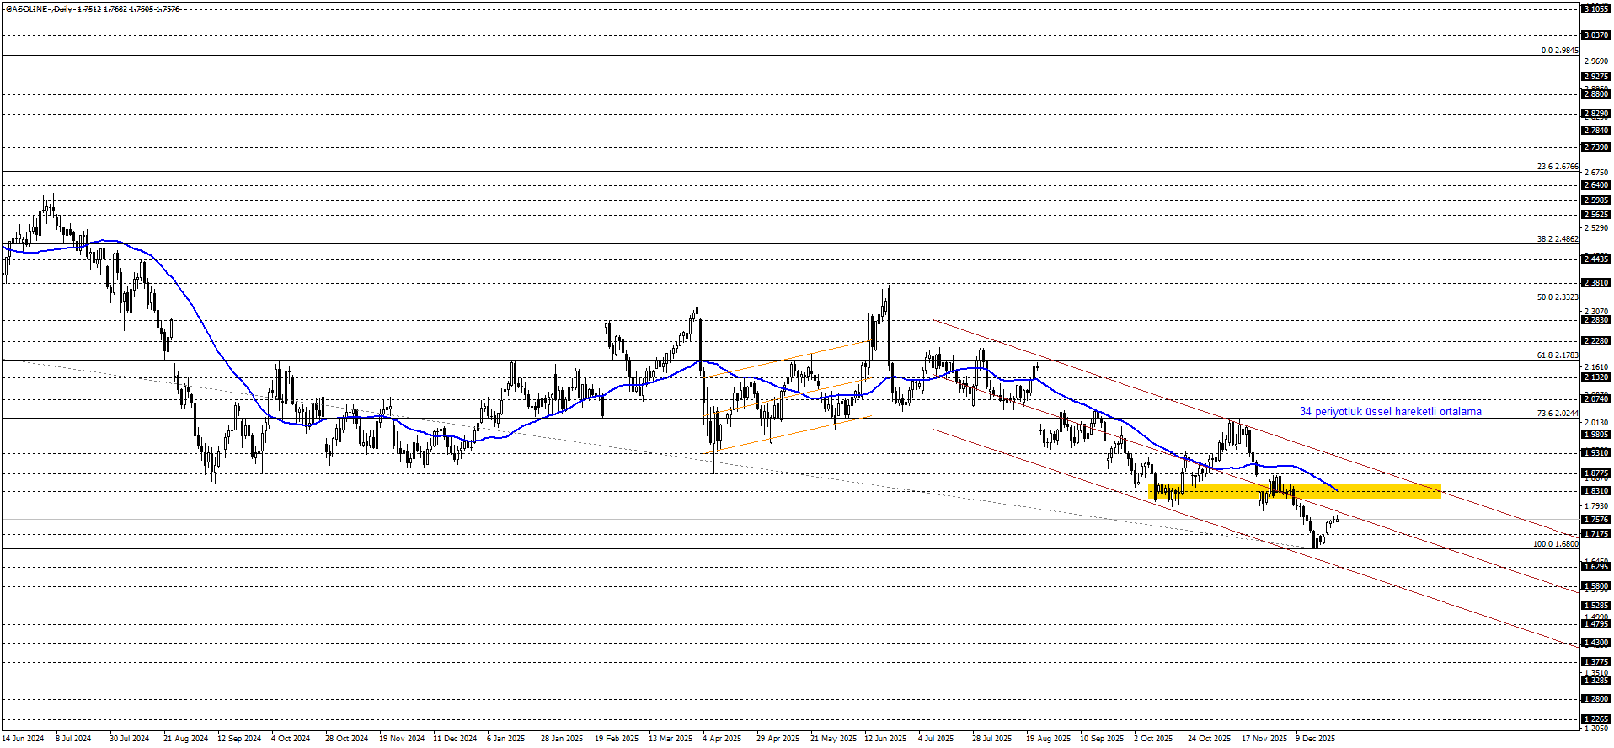1614x748 pixels.
Task: Click the 1.8310 price level tag
Action: pos(1595,491)
